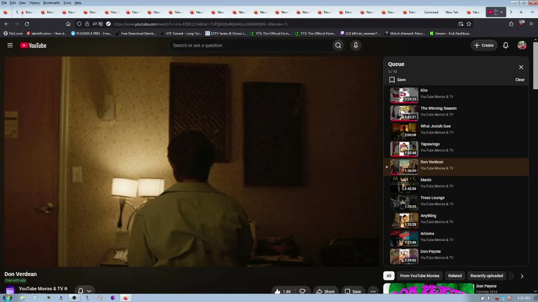View site security via padlock icon

click(x=87, y=24)
